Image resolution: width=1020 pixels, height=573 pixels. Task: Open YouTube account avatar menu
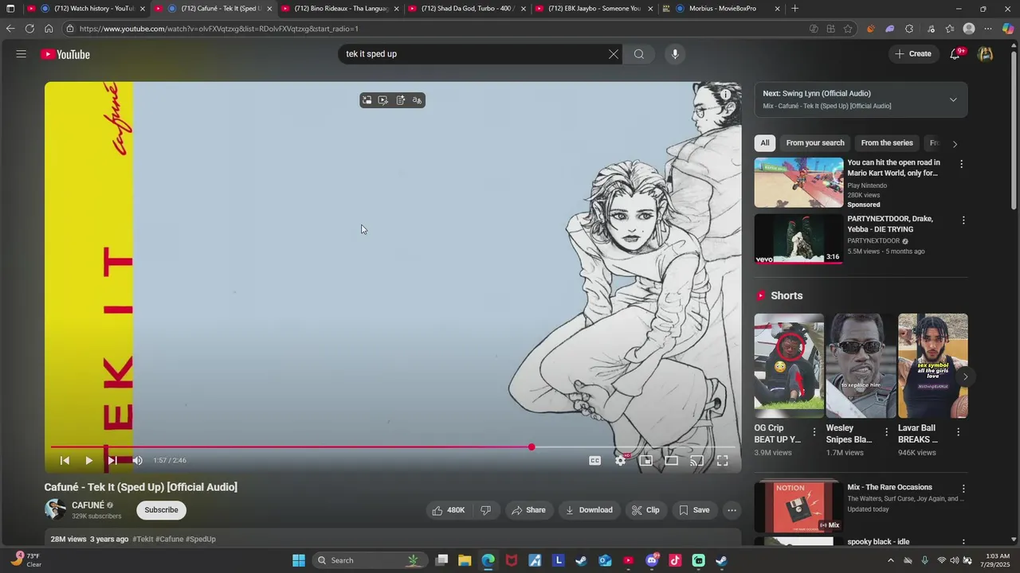(x=986, y=54)
